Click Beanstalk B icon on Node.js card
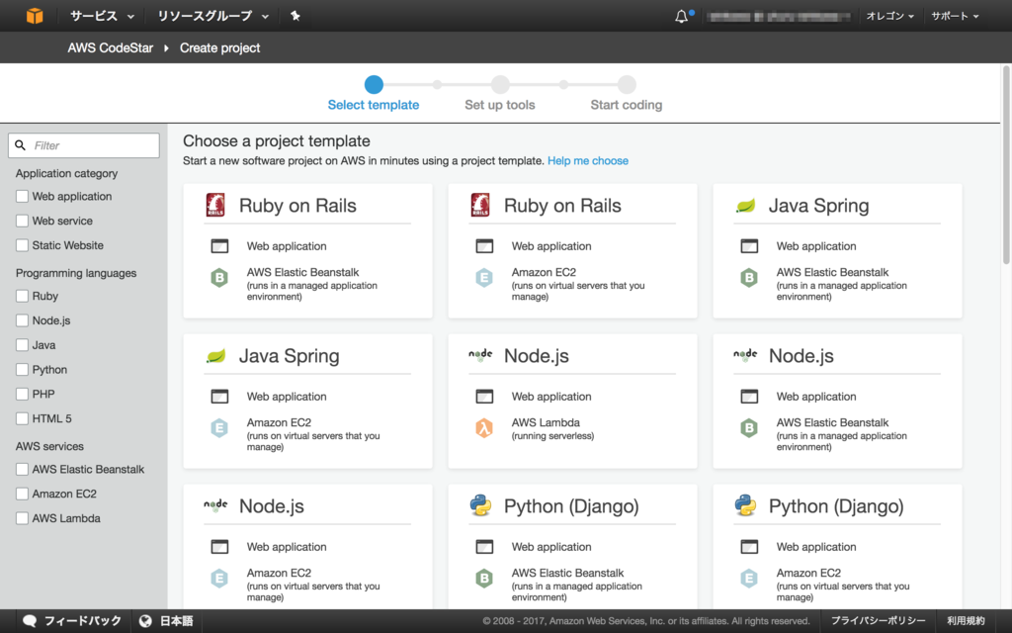The width and height of the screenshot is (1012, 633). point(749,427)
